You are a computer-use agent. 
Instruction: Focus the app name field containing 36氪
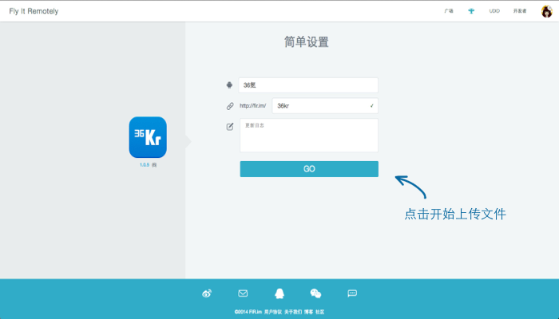(308, 85)
